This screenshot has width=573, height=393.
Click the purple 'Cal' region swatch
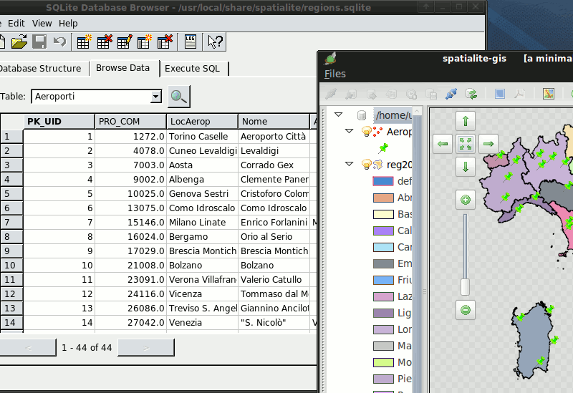click(x=383, y=231)
